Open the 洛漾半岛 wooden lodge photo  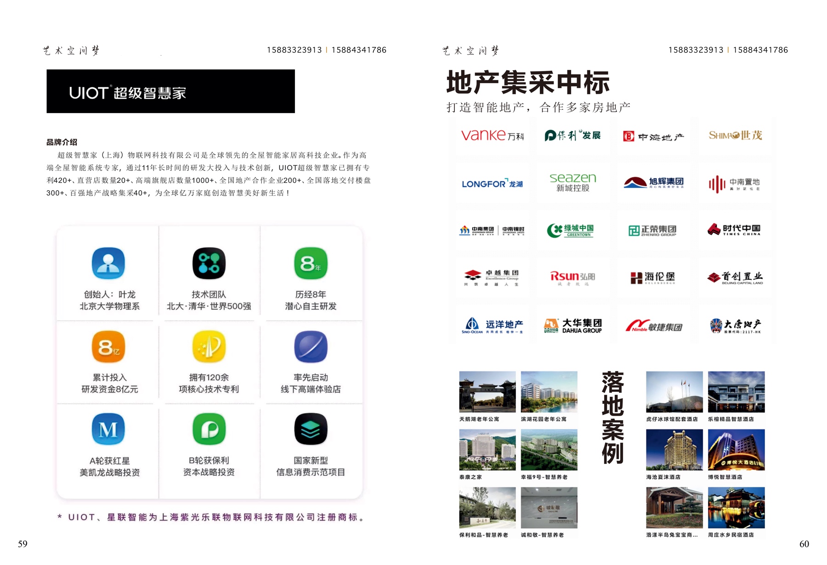coord(674,508)
